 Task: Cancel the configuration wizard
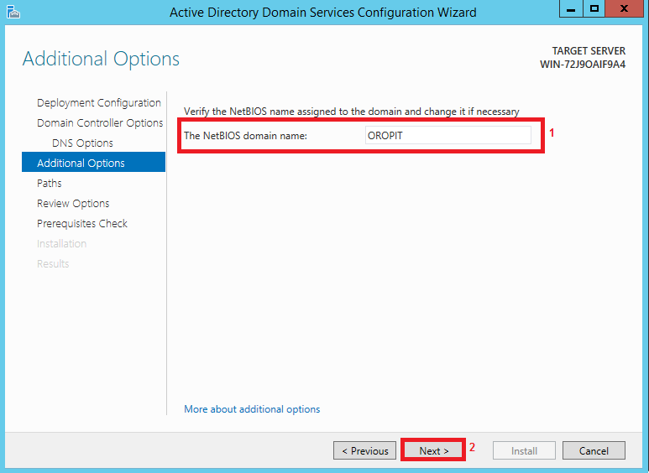click(x=594, y=450)
